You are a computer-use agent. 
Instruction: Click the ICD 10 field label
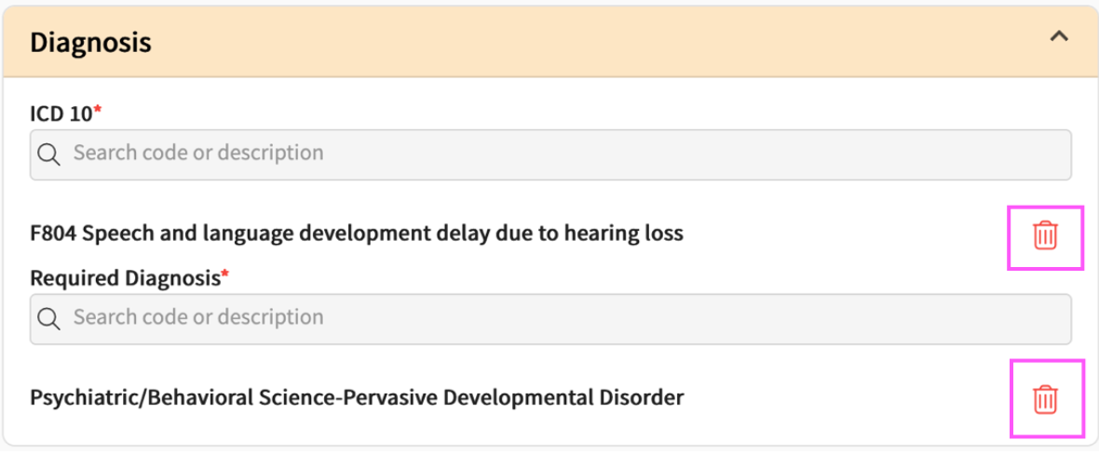coord(61,113)
